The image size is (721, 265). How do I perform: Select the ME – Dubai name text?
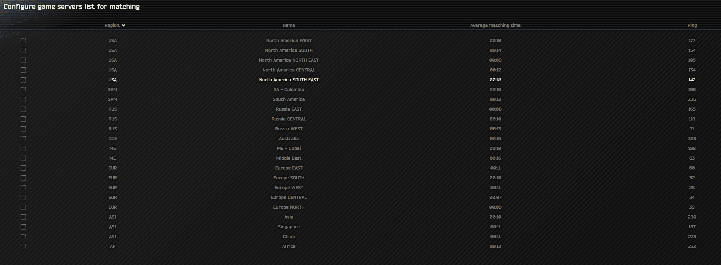[x=289, y=148]
